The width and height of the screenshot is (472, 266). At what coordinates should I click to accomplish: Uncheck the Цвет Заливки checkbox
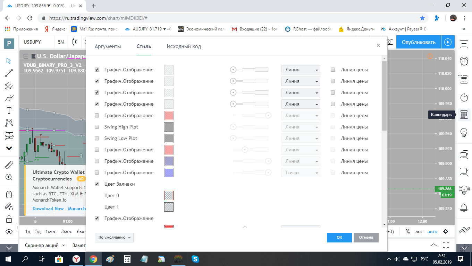coord(97,184)
